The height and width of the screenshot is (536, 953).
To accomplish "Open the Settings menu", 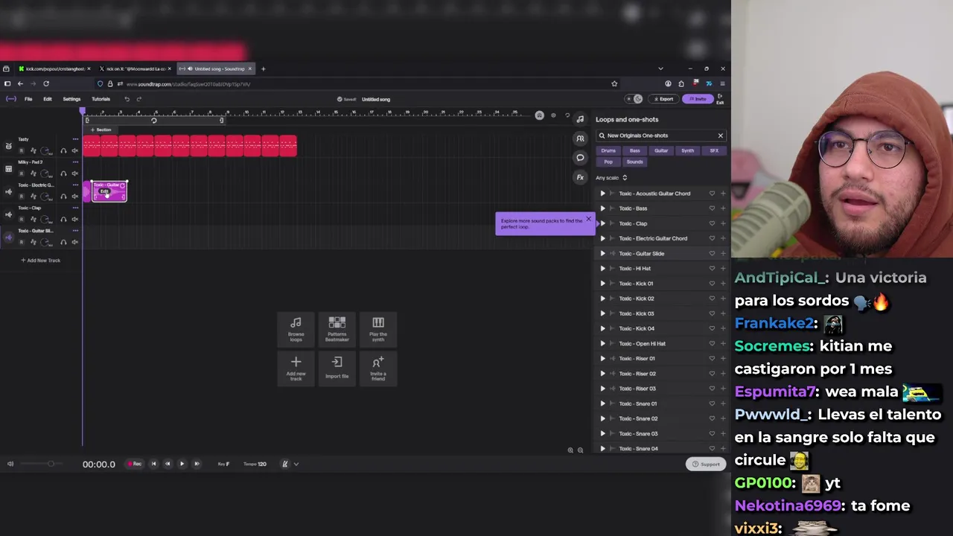I will tap(71, 99).
